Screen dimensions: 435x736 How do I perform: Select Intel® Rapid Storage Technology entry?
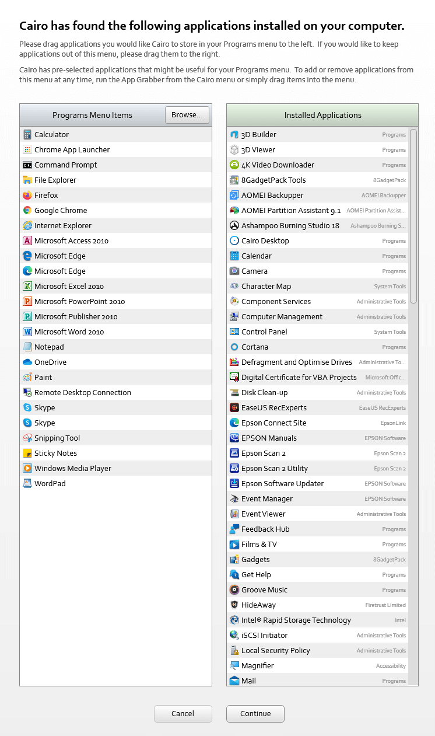coord(318,620)
